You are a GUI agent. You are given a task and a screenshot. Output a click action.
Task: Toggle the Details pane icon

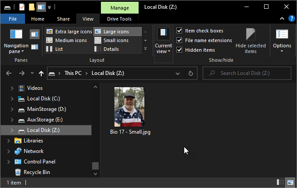click(35, 47)
